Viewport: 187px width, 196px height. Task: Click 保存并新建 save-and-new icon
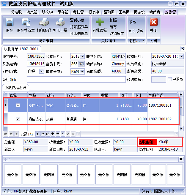pos(26,23)
